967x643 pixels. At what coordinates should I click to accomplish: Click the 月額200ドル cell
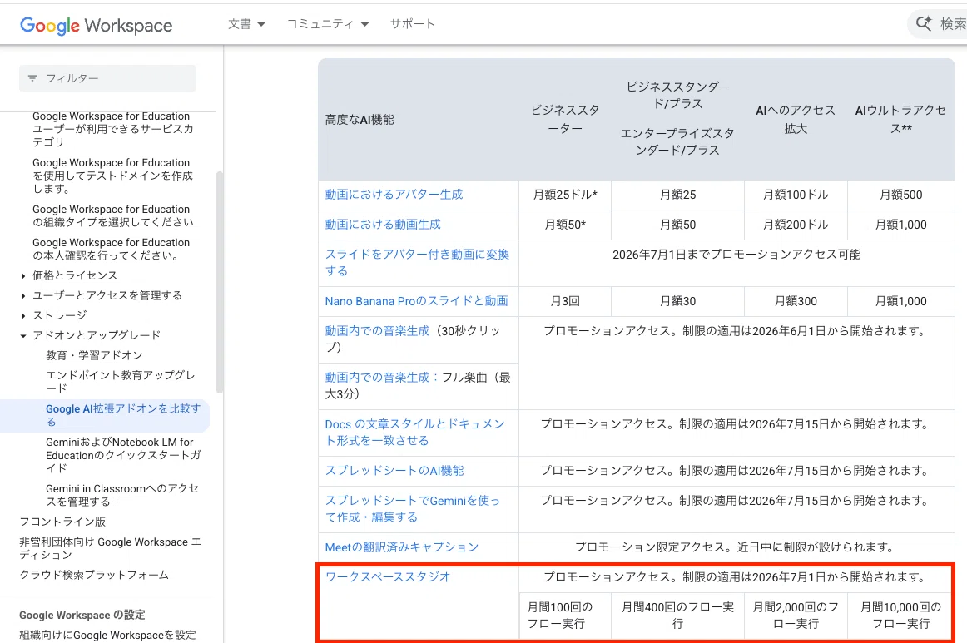[796, 225]
